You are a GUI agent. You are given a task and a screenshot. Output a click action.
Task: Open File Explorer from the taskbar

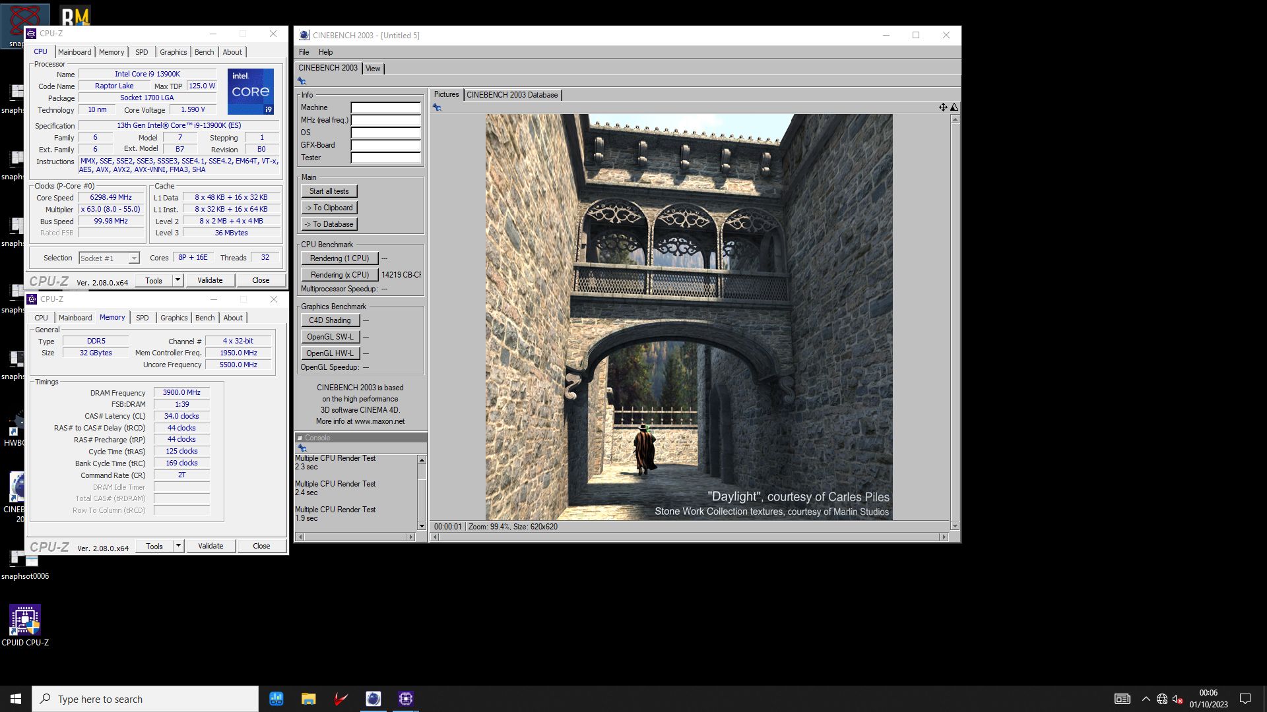click(x=308, y=699)
